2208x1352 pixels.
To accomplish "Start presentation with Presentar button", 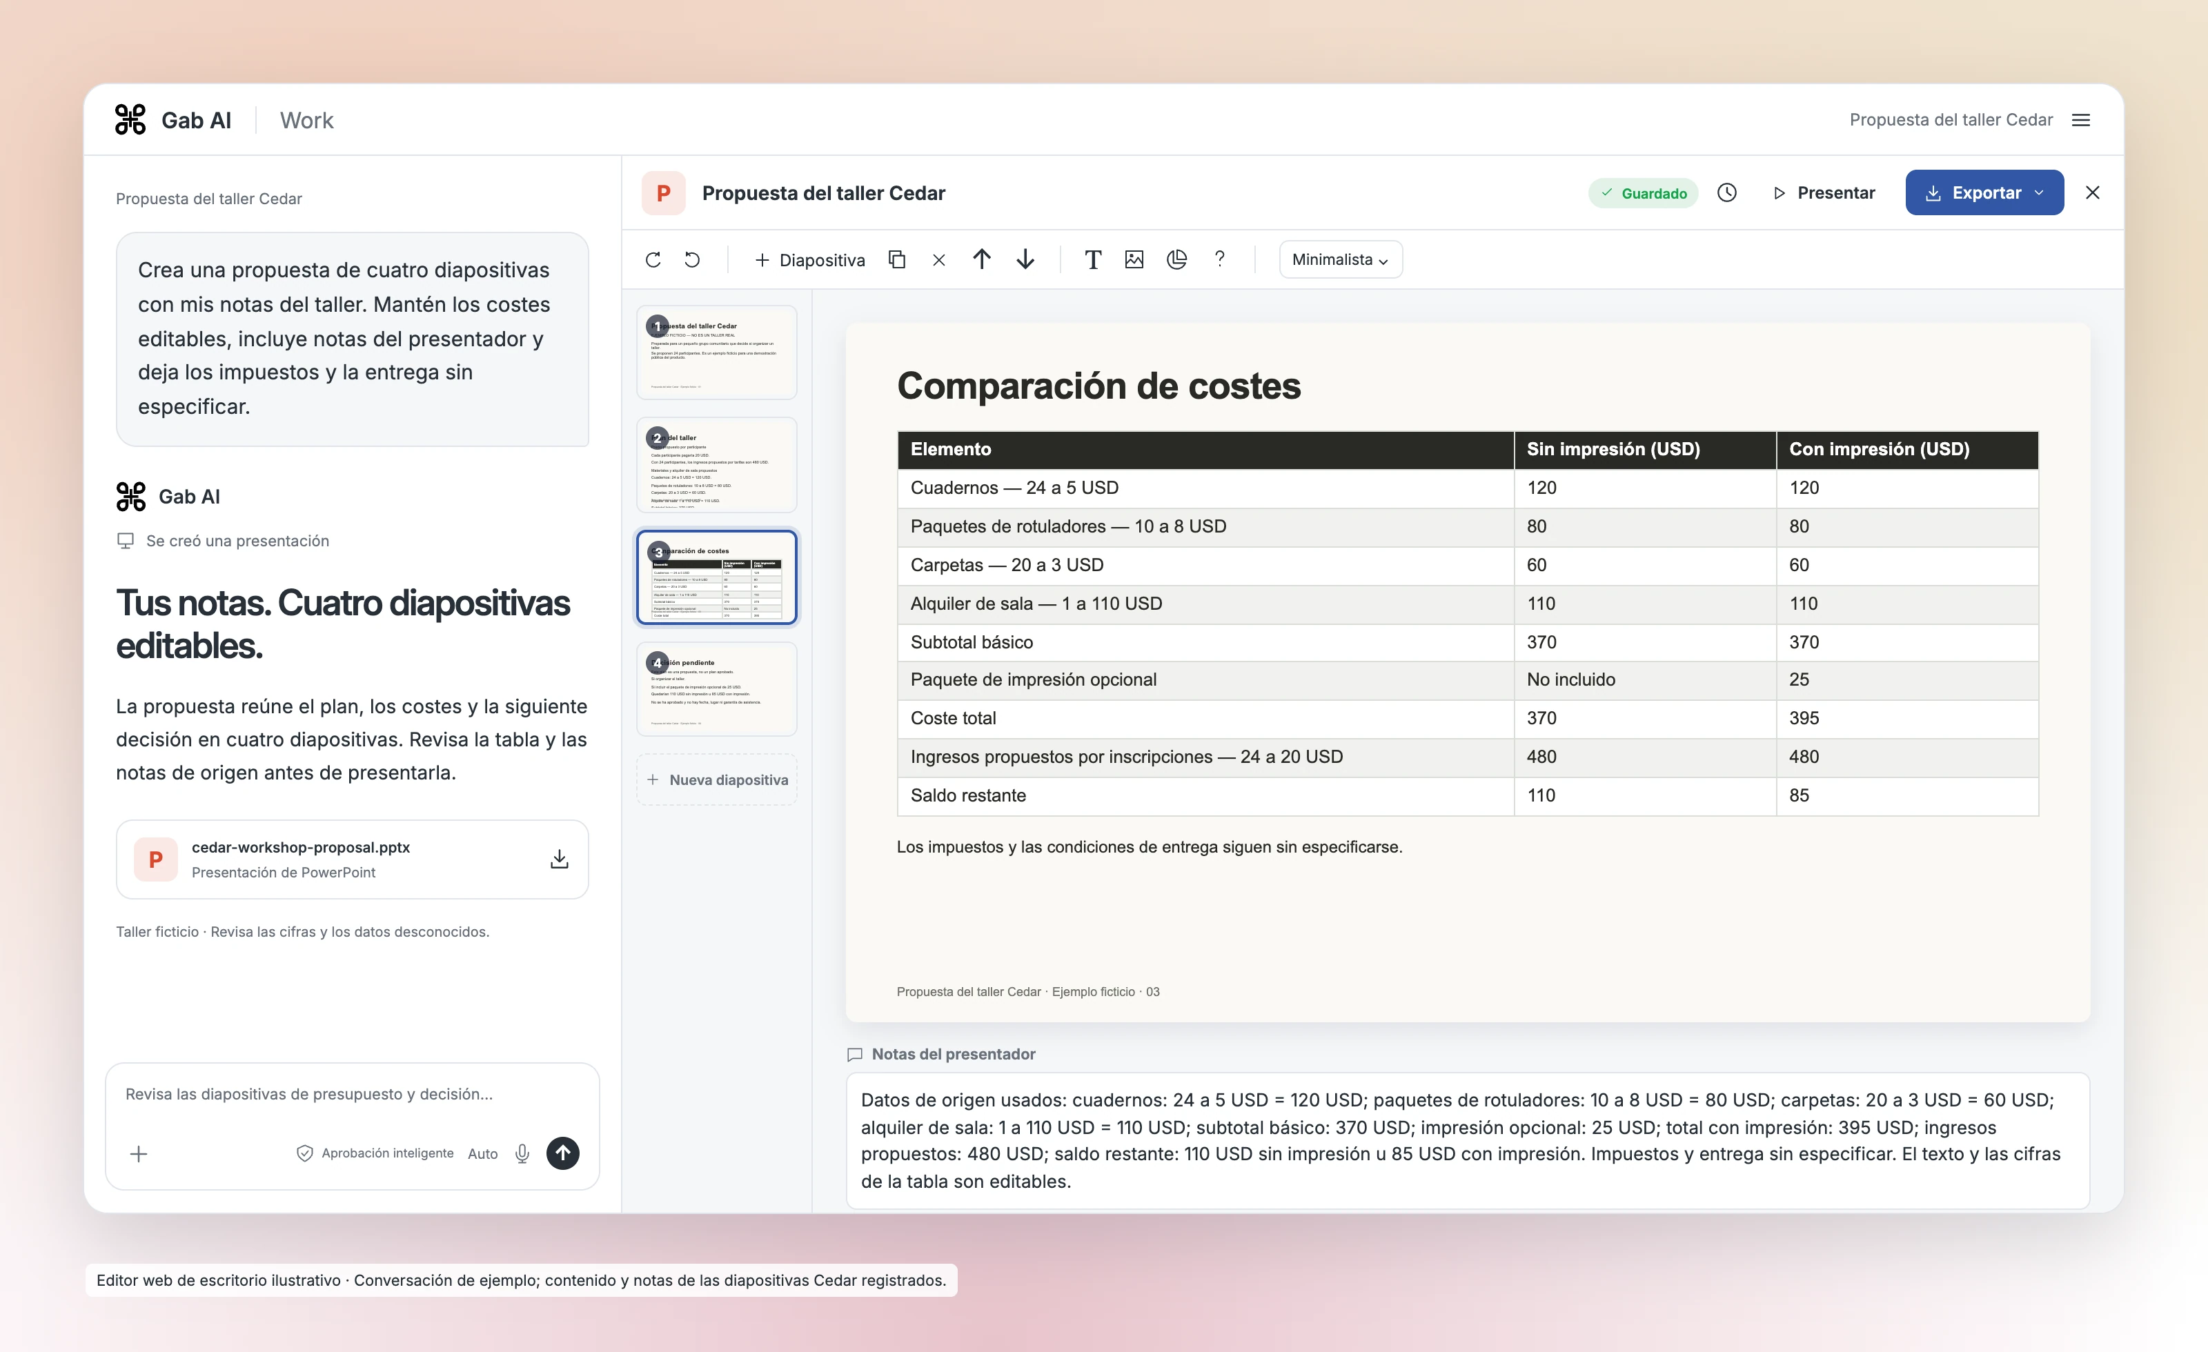I will click(1824, 192).
